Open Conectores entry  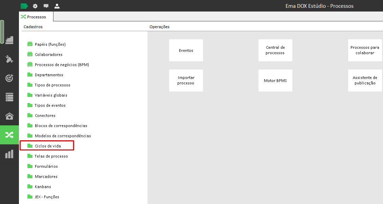point(45,116)
